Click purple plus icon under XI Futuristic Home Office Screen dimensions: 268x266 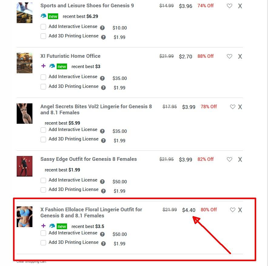(43, 66)
